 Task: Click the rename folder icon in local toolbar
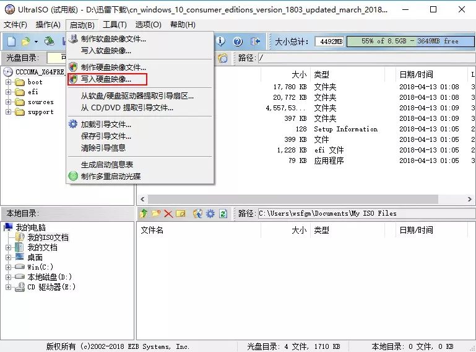tap(181, 214)
